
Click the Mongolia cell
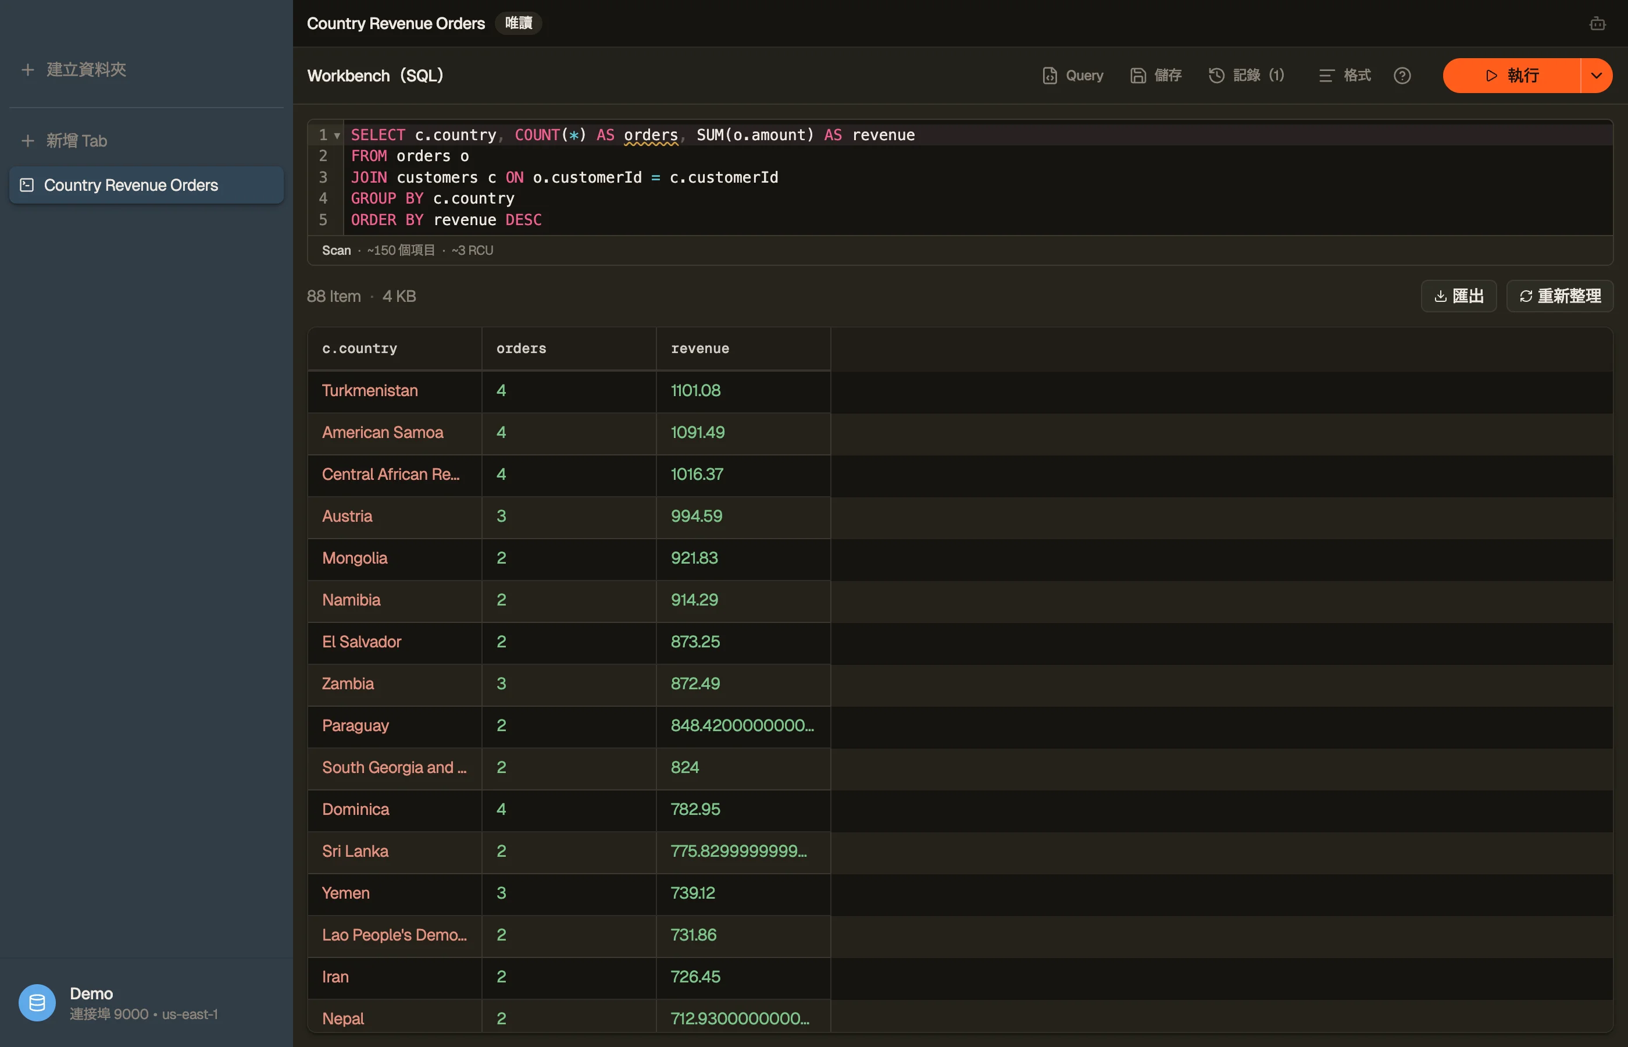(395, 558)
